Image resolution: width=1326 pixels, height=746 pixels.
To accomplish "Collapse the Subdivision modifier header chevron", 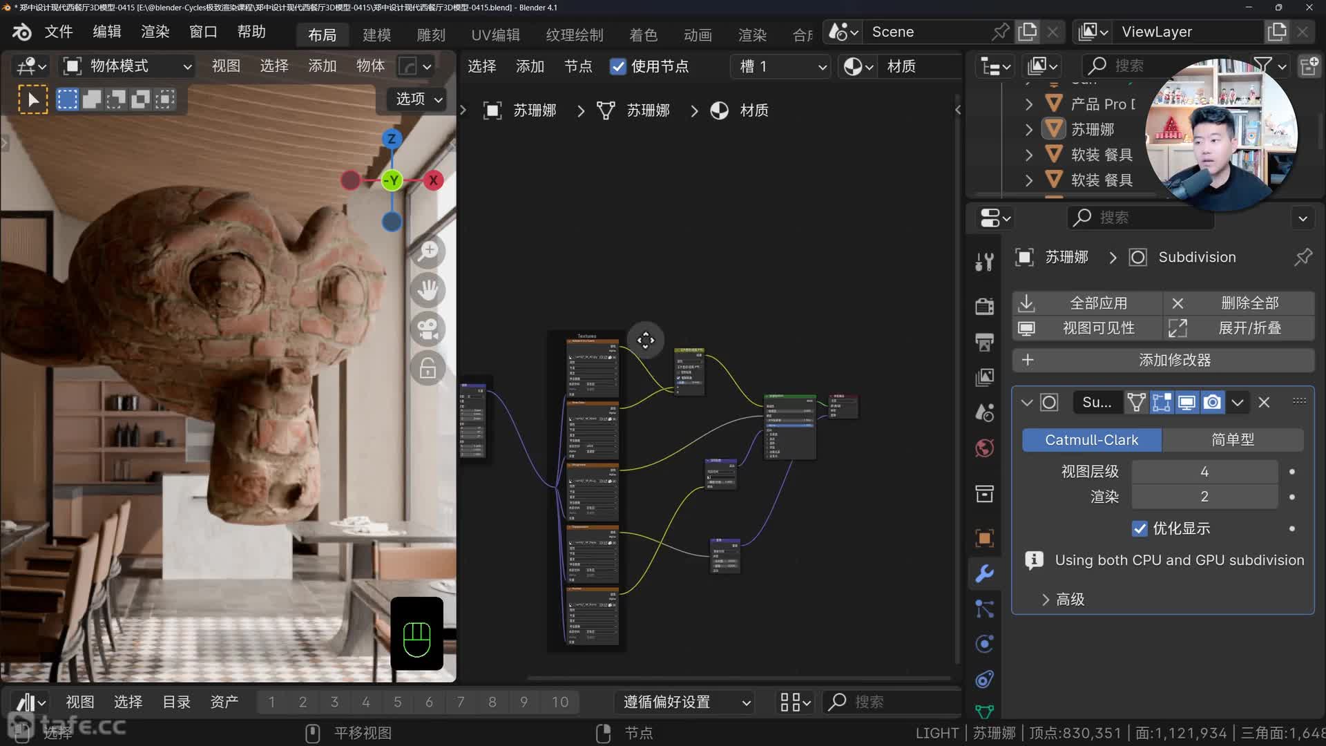I will [1027, 402].
